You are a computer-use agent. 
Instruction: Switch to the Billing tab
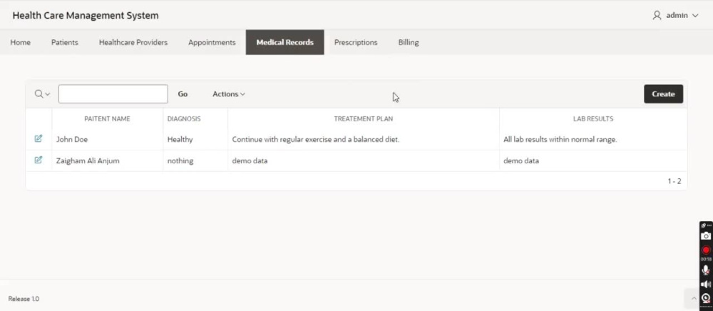tap(409, 42)
